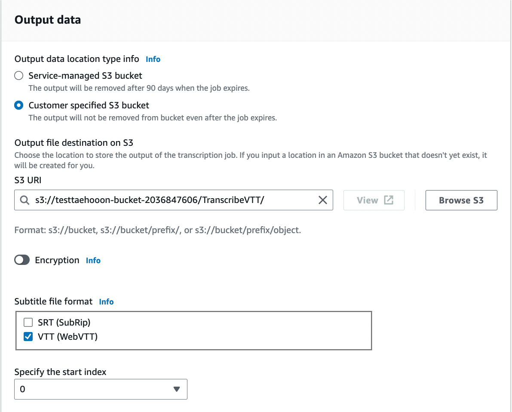Viewport: 512px width, 412px height.
Task: Clear the S3 URI field with the X icon
Action: (x=322, y=200)
